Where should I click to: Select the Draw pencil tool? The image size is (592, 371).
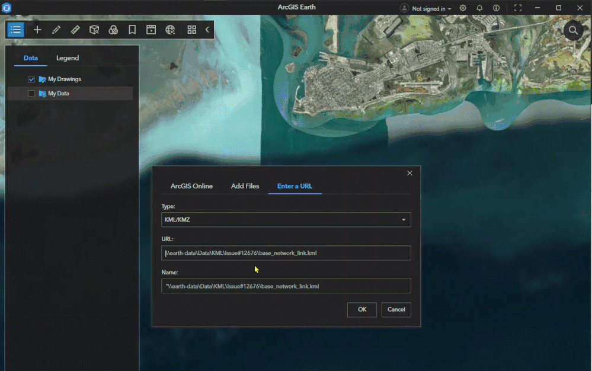point(56,30)
